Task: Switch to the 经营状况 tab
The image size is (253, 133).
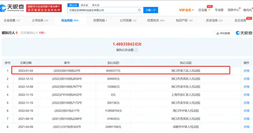Action: tap(156, 20)
